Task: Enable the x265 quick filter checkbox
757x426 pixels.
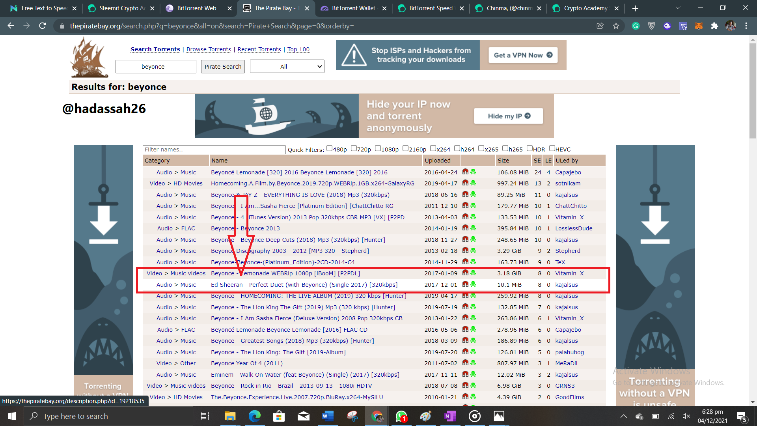Action: pos(481,148)
